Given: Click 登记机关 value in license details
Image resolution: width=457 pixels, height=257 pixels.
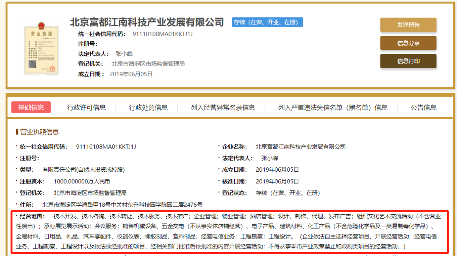Looking at the screenshot, I should [90, 193].
